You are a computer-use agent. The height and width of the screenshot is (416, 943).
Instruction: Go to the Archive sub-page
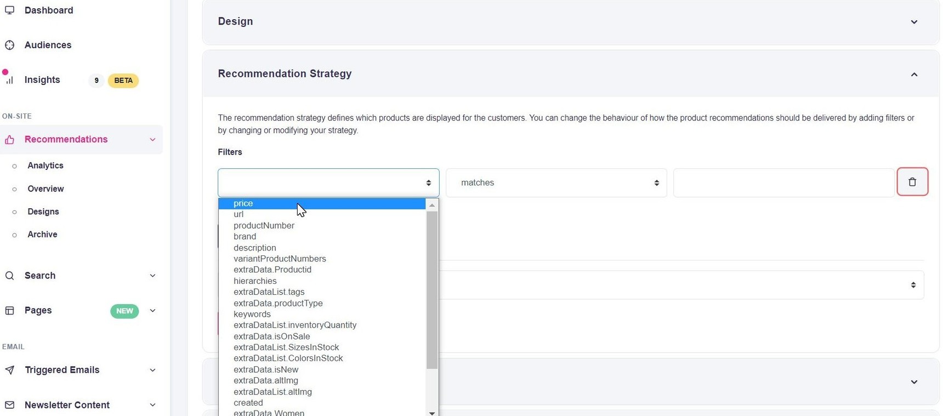click(42, 235)
